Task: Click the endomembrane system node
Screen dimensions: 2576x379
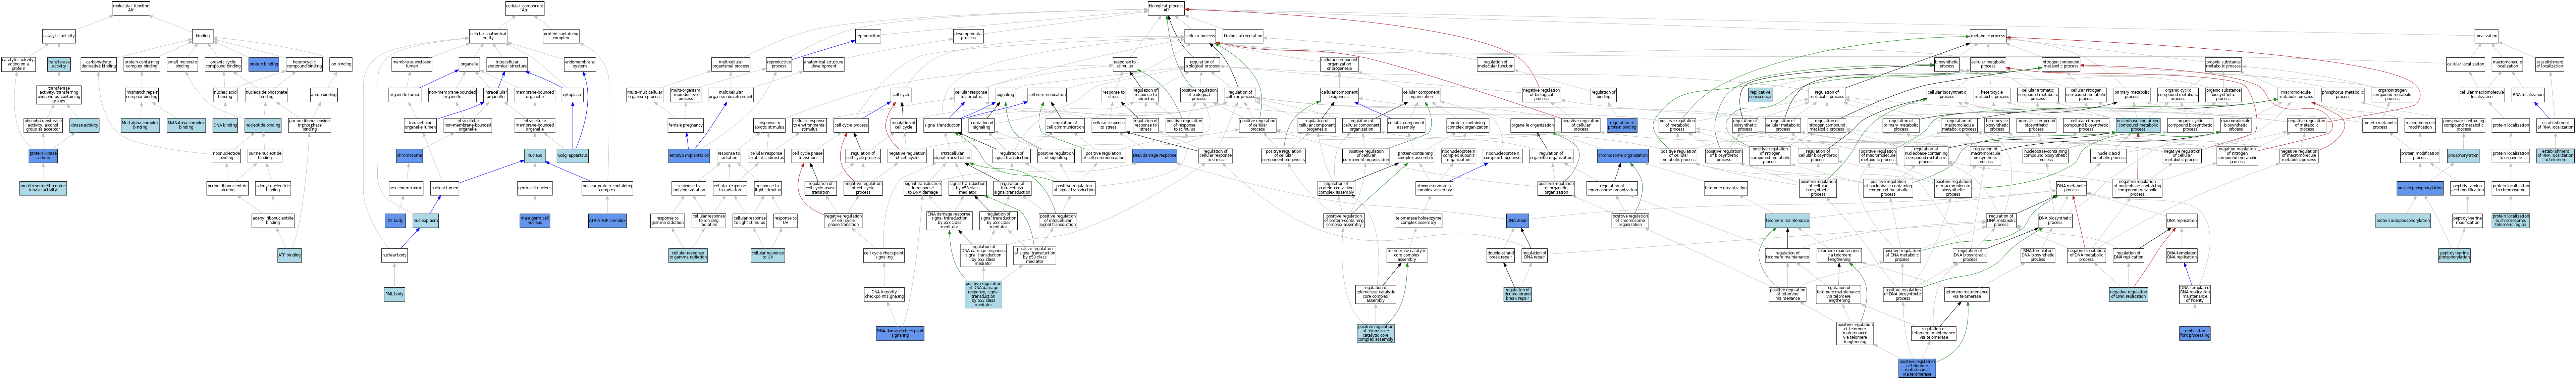Action: [x=580, y=64]
